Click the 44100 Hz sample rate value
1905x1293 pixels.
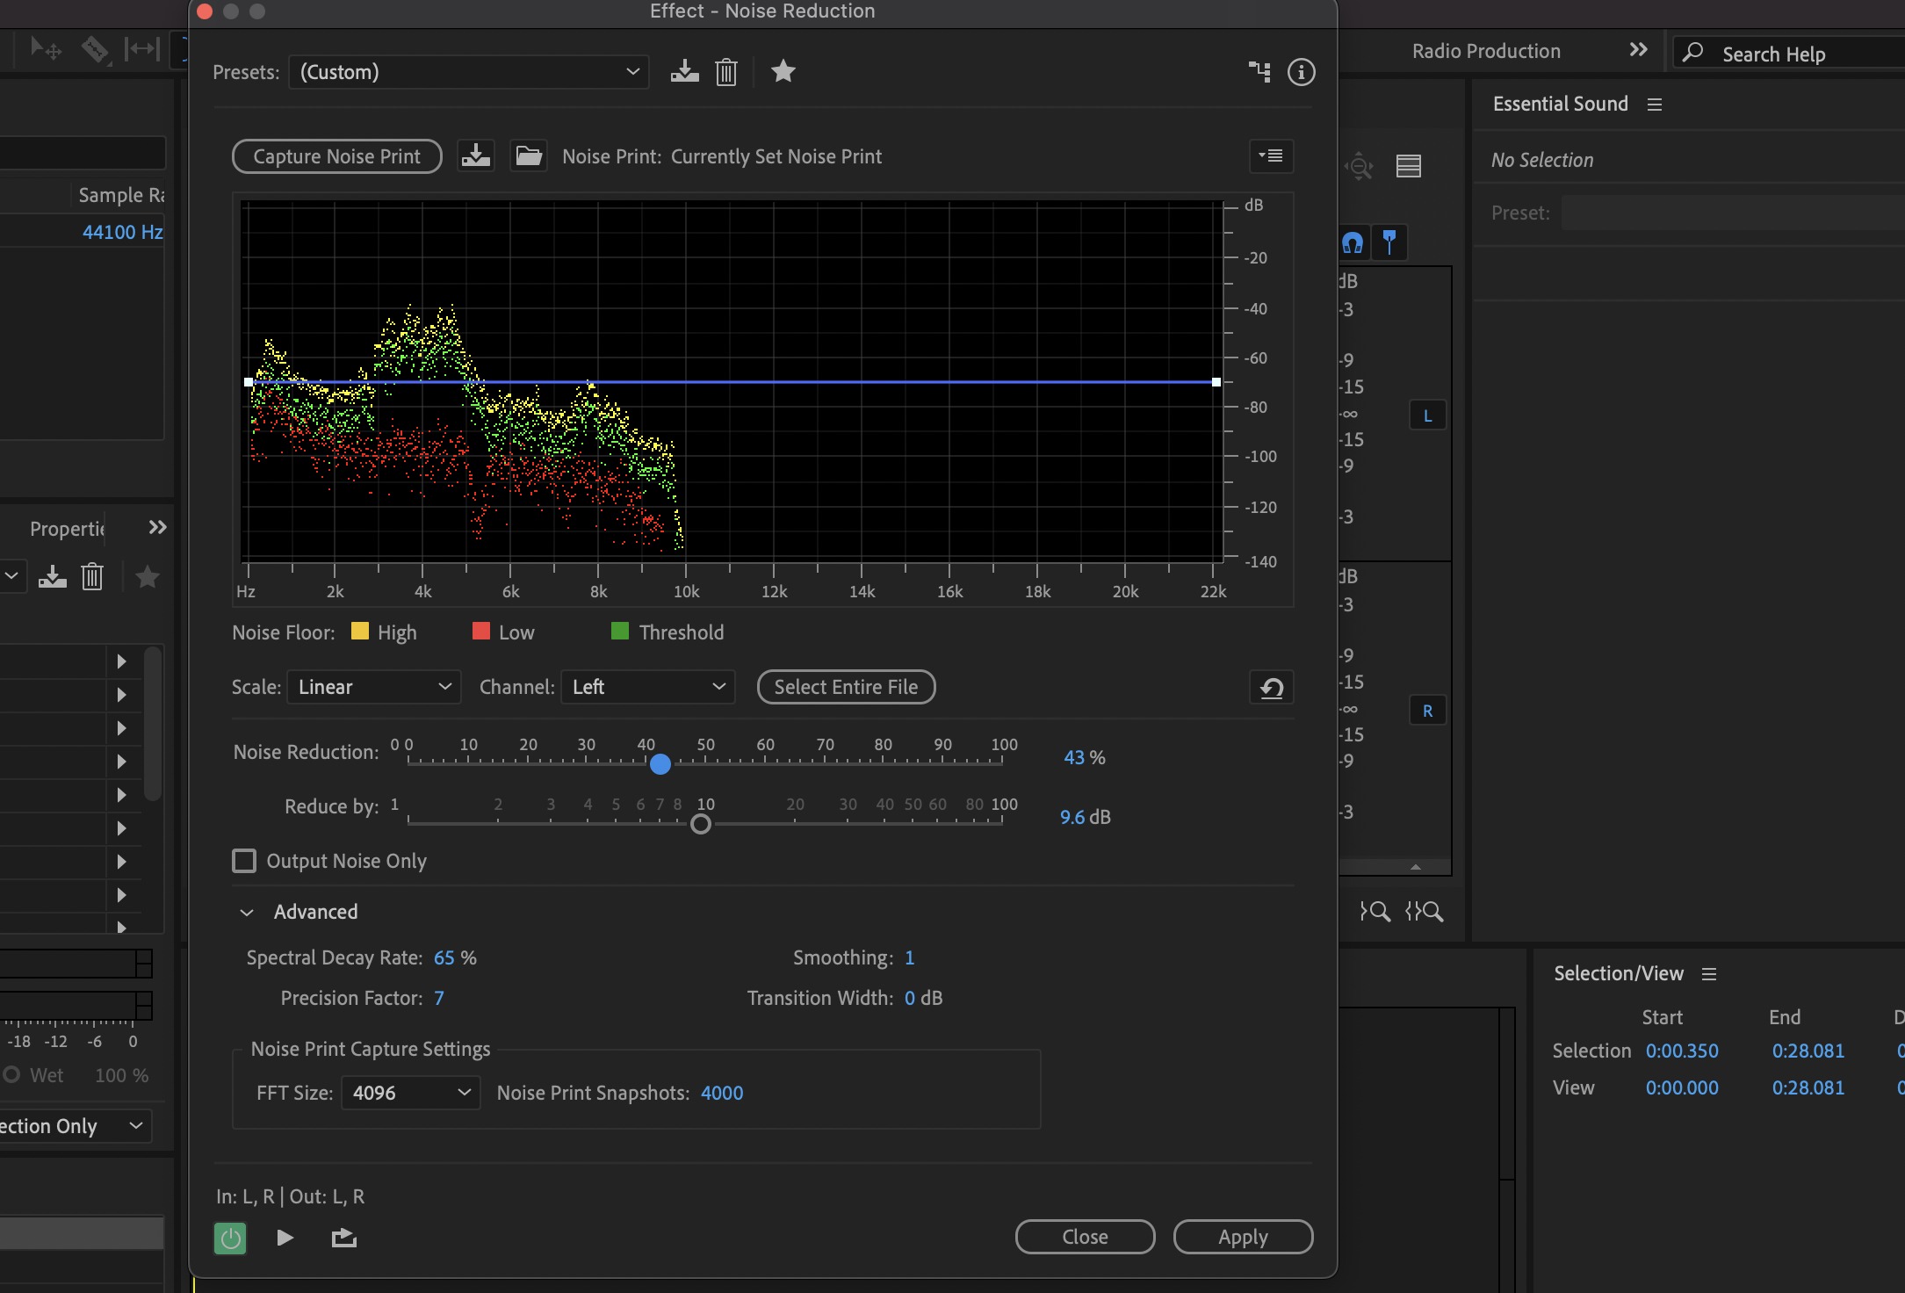coord(123,232)
